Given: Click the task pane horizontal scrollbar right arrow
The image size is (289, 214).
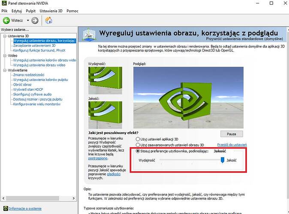Looking at the screenshot, I should click(x=74, y=198).
